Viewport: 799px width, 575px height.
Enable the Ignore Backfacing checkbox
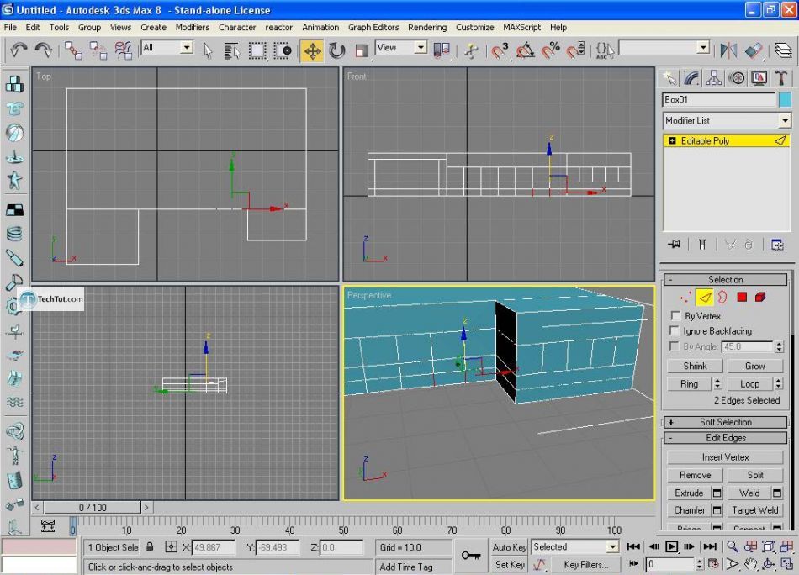point(675,330)
